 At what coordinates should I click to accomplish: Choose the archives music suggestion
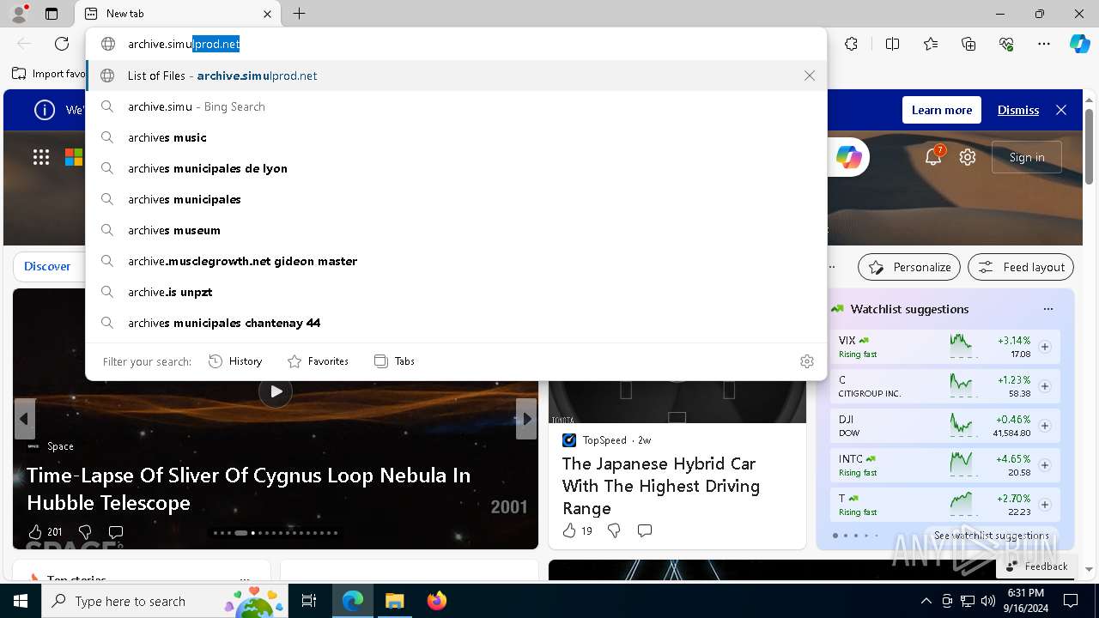pyautogui.click(x=456, y=137)
